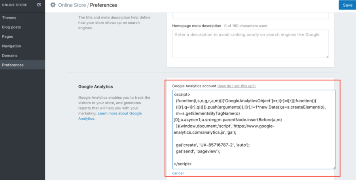The image size is (356, 180).
Task: Open Navigation settings
Action: [x=11, y=46]
